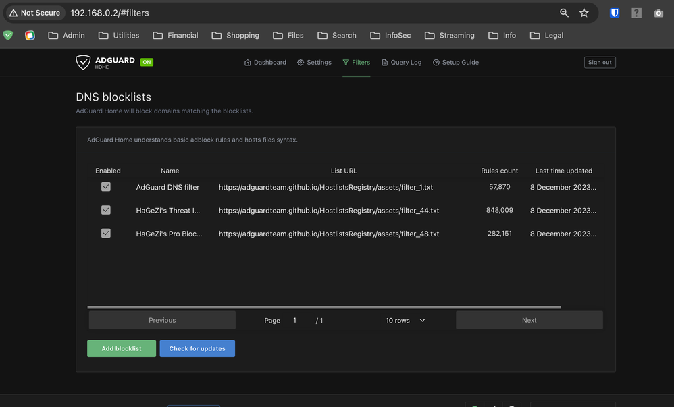Click the 57,870 rules count cell
The width and height of the screenshot is (674, 407).
[500, 187]
